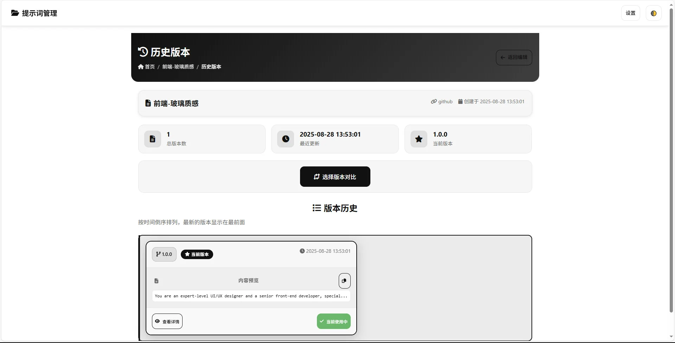The image size is (675, 343).
Task: Click the list icon beside 版本历史
Action: coord(317,208)
